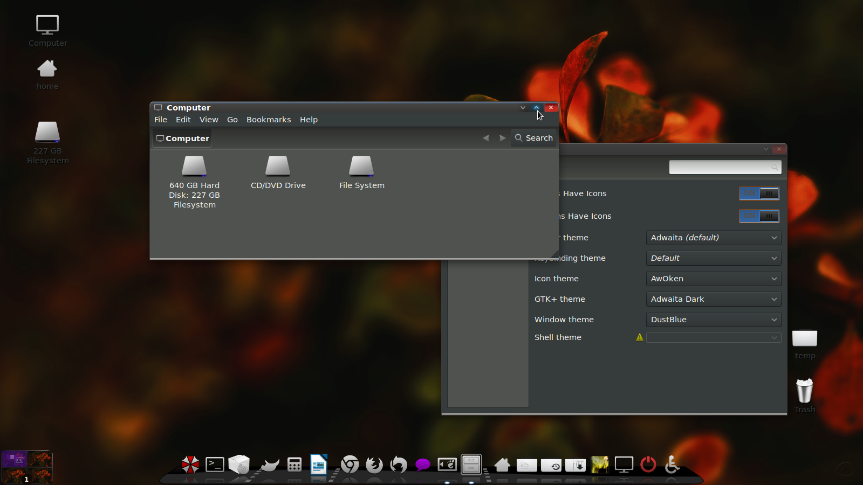Image resolution: width=863 pixels, height=485 pixels.
Task: Open the disabled Shell theme dropdown
Action: click(714, 337)
